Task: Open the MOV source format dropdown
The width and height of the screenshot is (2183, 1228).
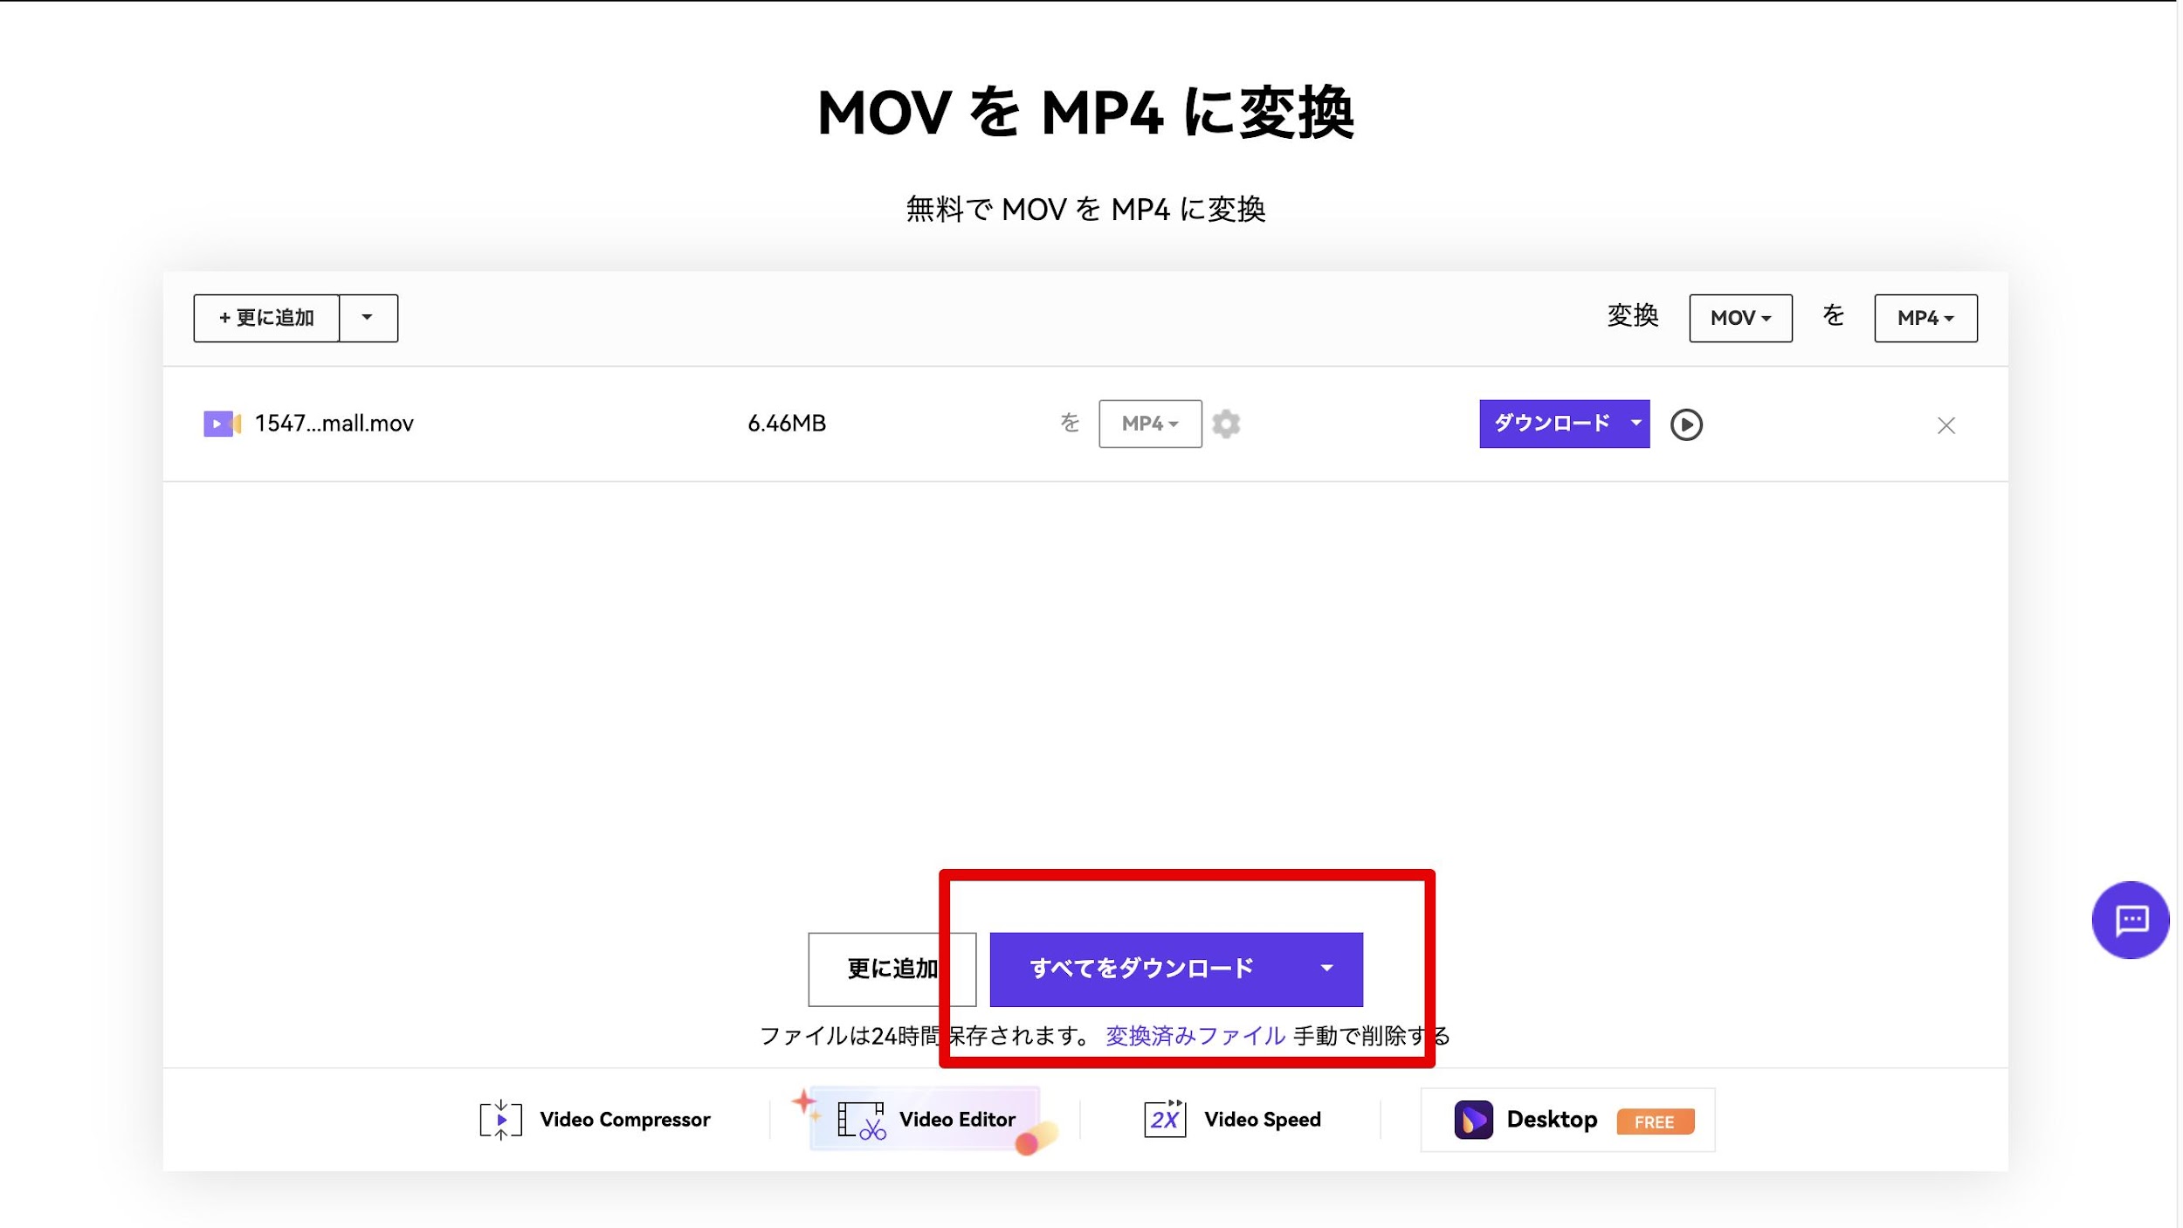Action: coord(1739,318)
